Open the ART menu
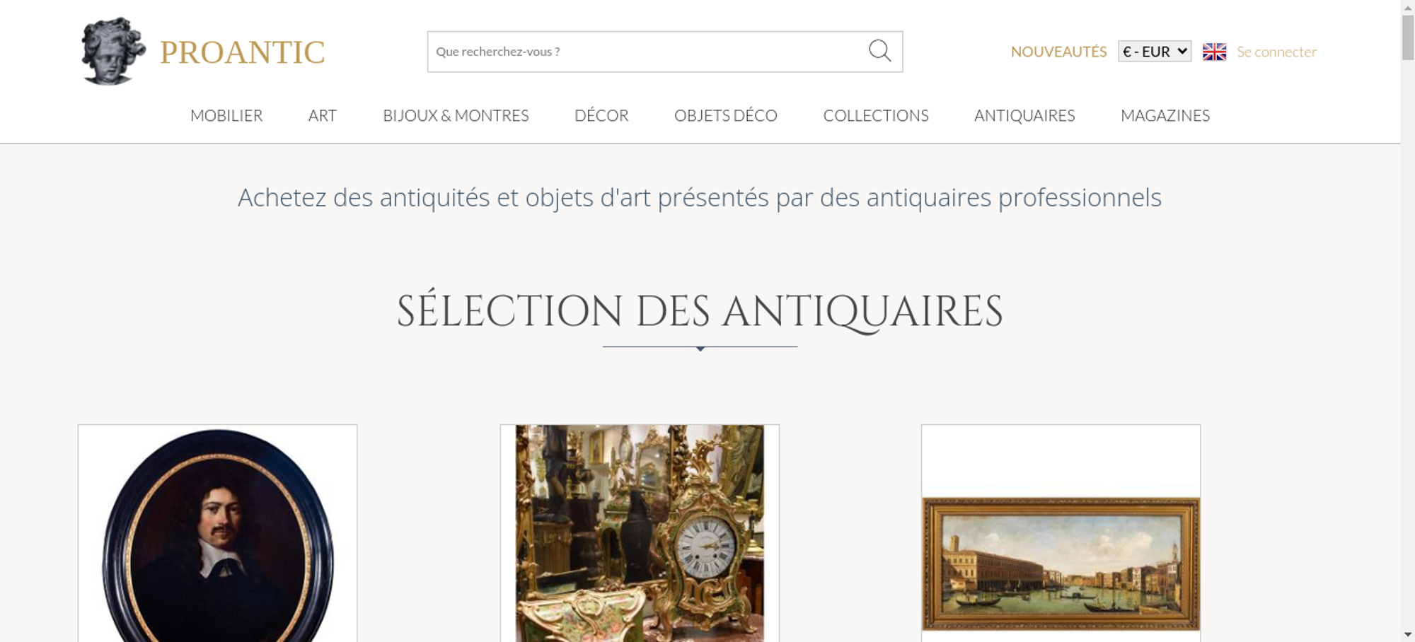Viewport: 1415px width, 642px height. click(x=323, y=115)
